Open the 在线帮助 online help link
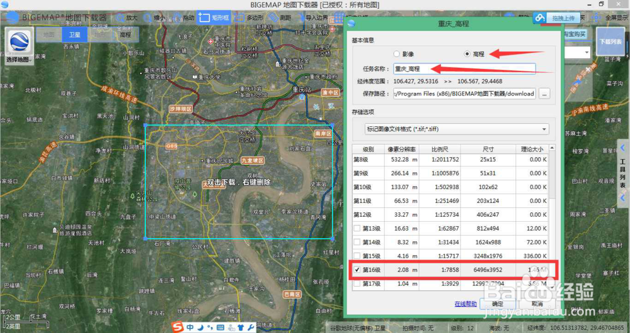 (466, 303)
